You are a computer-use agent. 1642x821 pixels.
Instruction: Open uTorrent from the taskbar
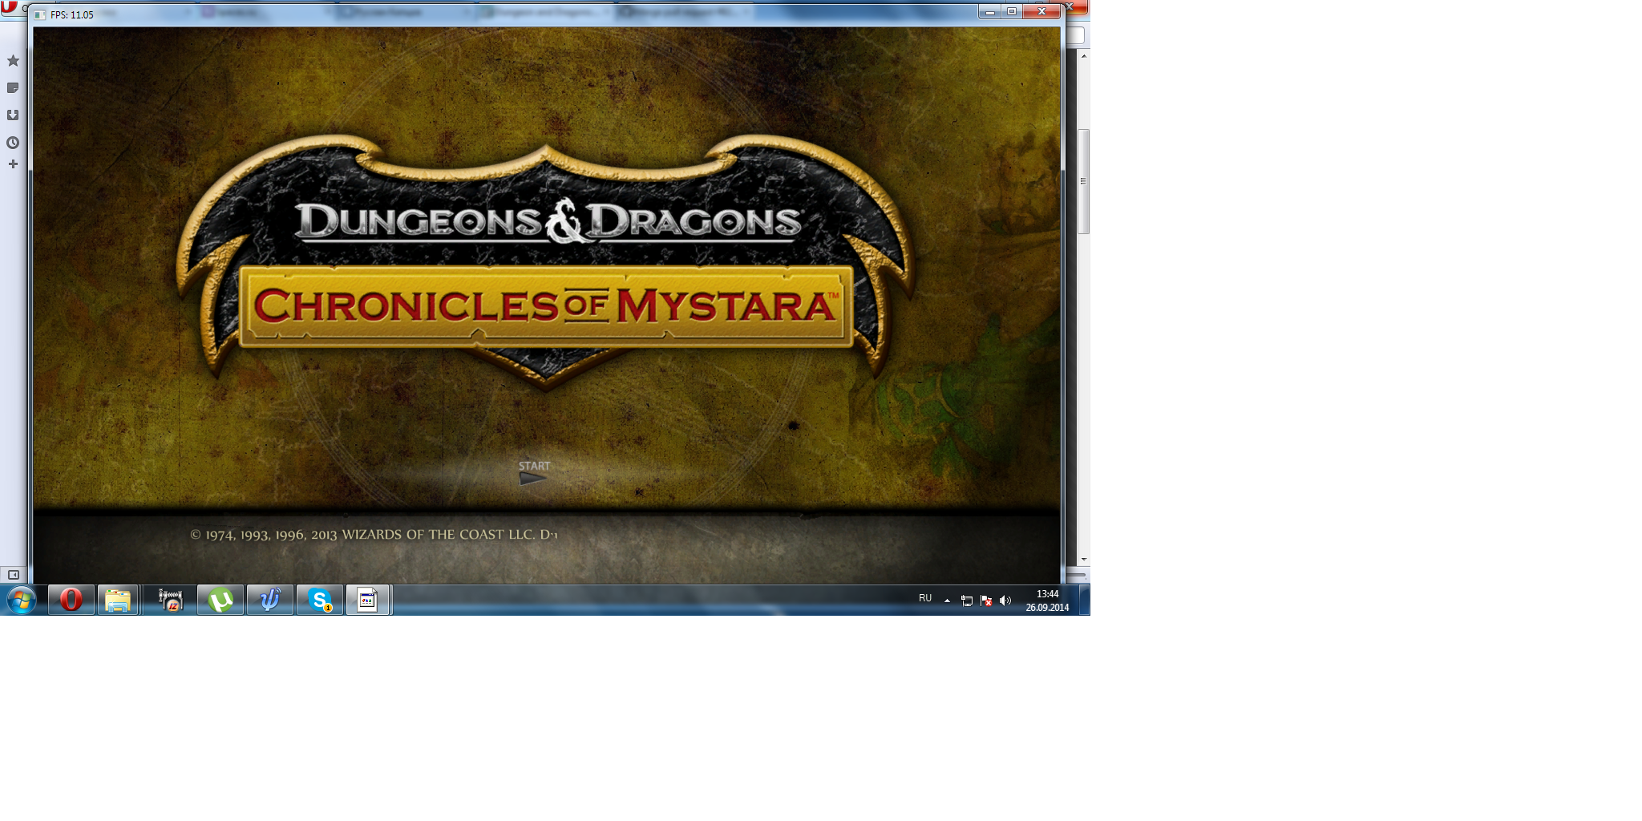[220, 600]
